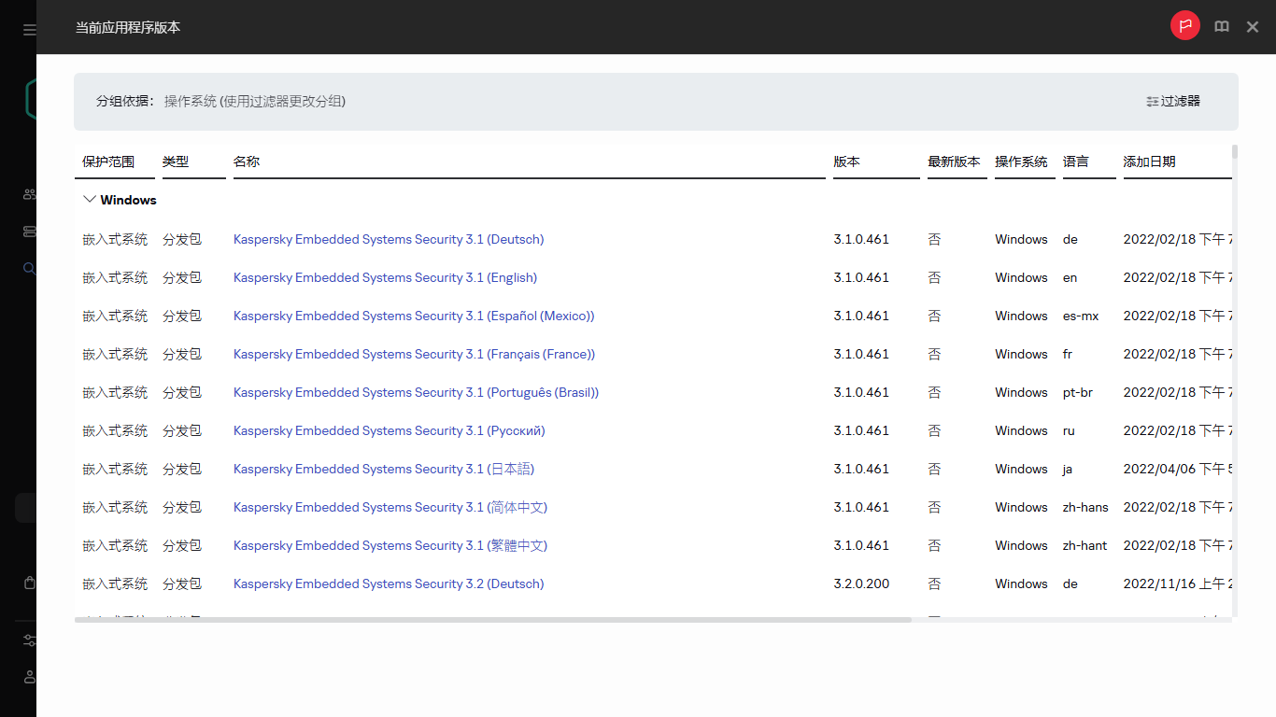Open the help book icon
The width and height of the screenshot is (1276, 717).
point(1221,27)
